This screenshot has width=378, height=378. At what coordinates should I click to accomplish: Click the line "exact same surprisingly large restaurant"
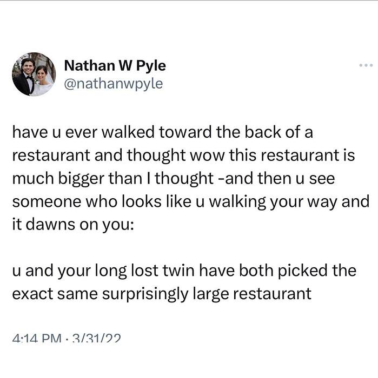pos(162,293)
